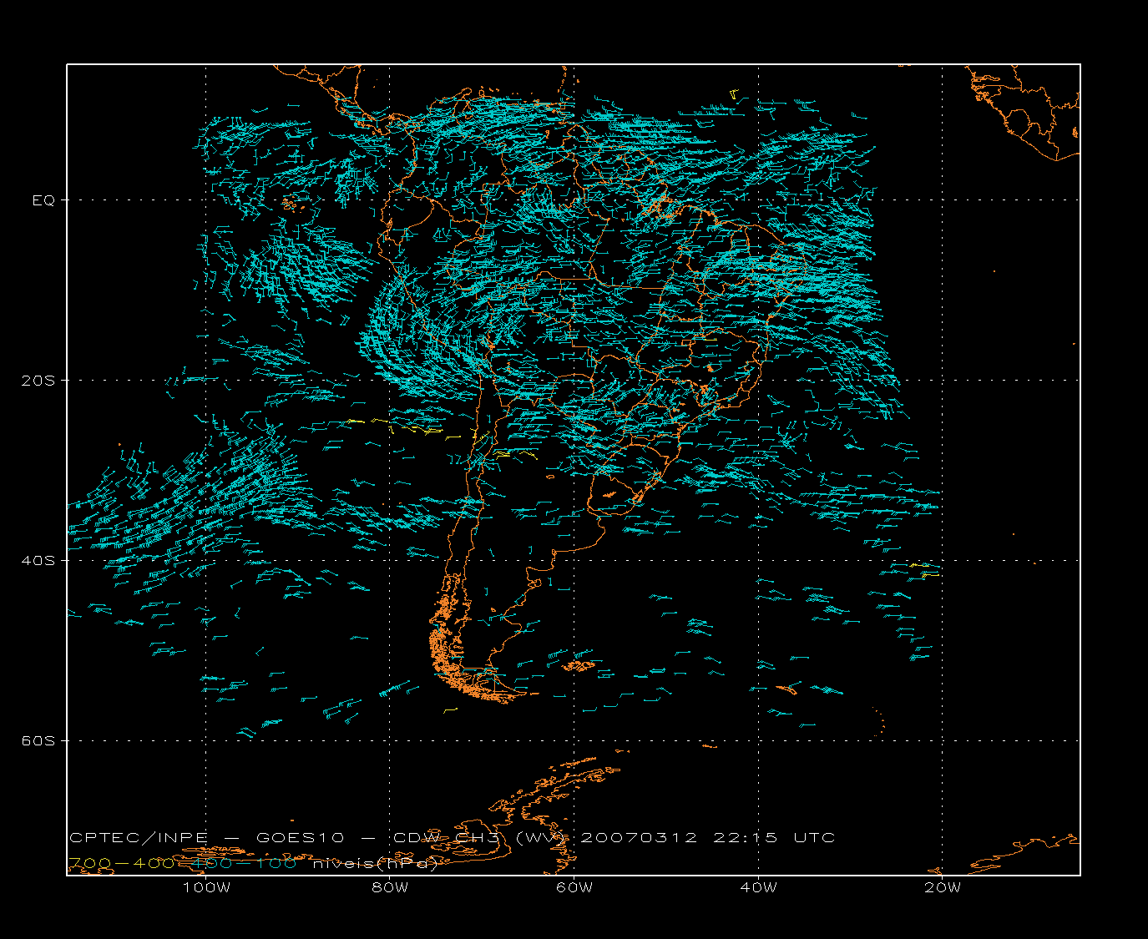Click the 60W longitude axis label
1148x939 pixels.
(x=574, y=887)
